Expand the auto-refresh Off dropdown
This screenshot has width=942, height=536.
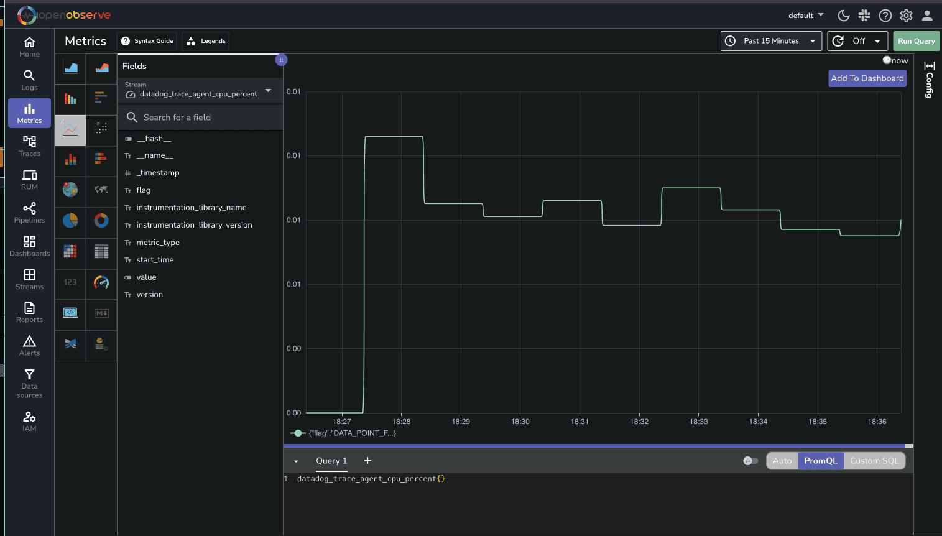click(857, 41)
